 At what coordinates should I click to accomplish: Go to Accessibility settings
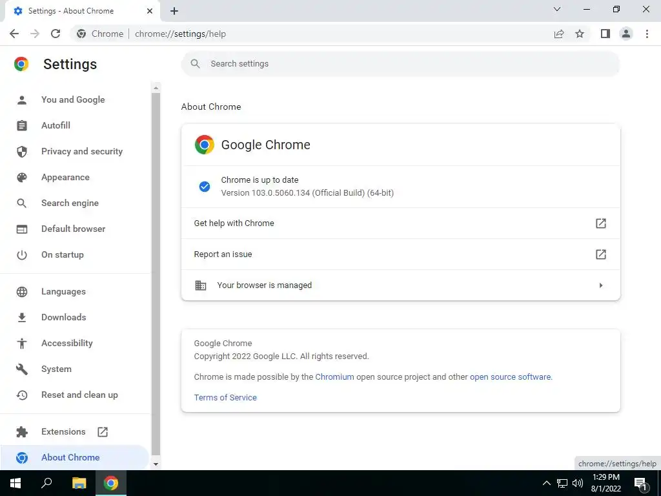(x=67, y=344)
